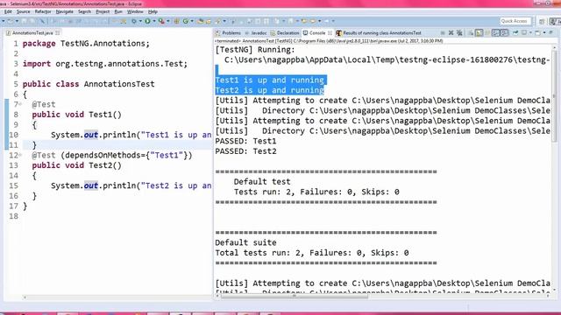Open the Navigate menu
561x315 pixels.
pos(64,11)
